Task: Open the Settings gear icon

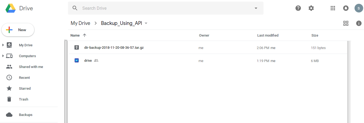Action: click(x=311, y=8)
